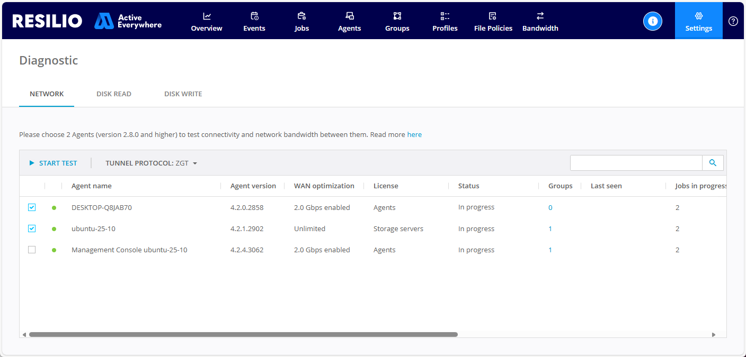Open the Overview page icon
Image resolution: width=746 pixels, height=357 pixels.
coord(207,16)
